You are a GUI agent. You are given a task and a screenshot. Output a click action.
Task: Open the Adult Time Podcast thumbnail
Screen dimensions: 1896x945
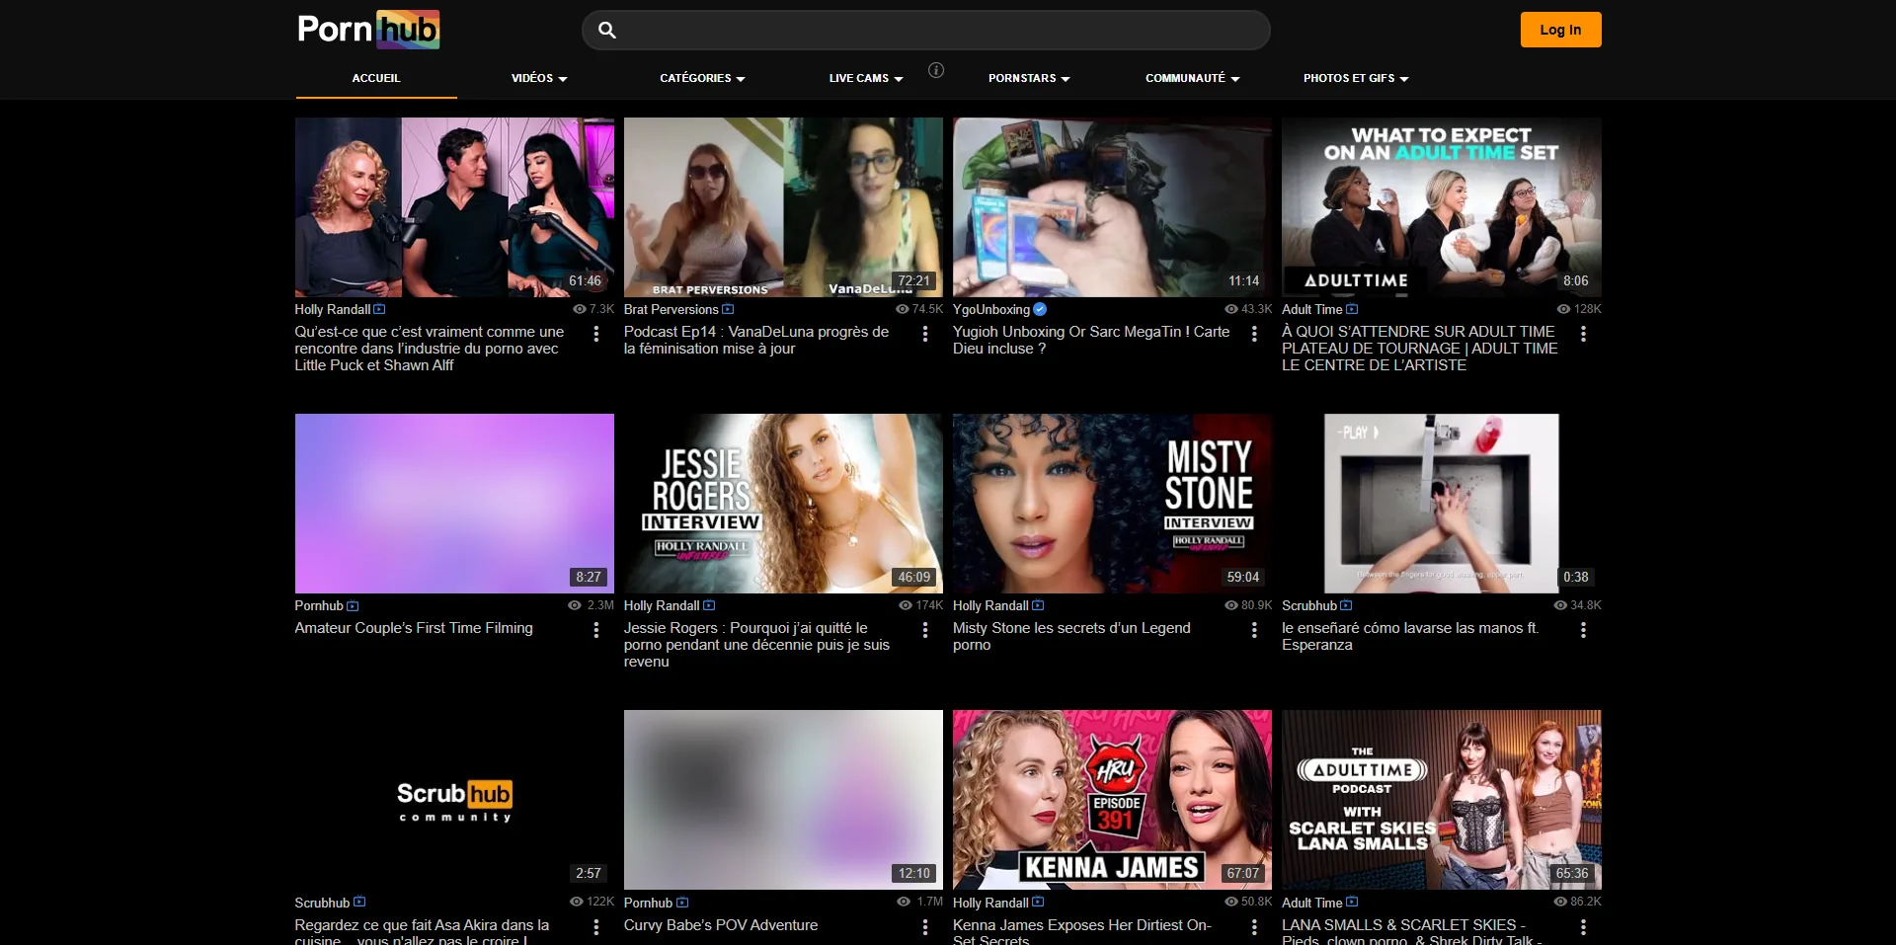coord(1442,800)
